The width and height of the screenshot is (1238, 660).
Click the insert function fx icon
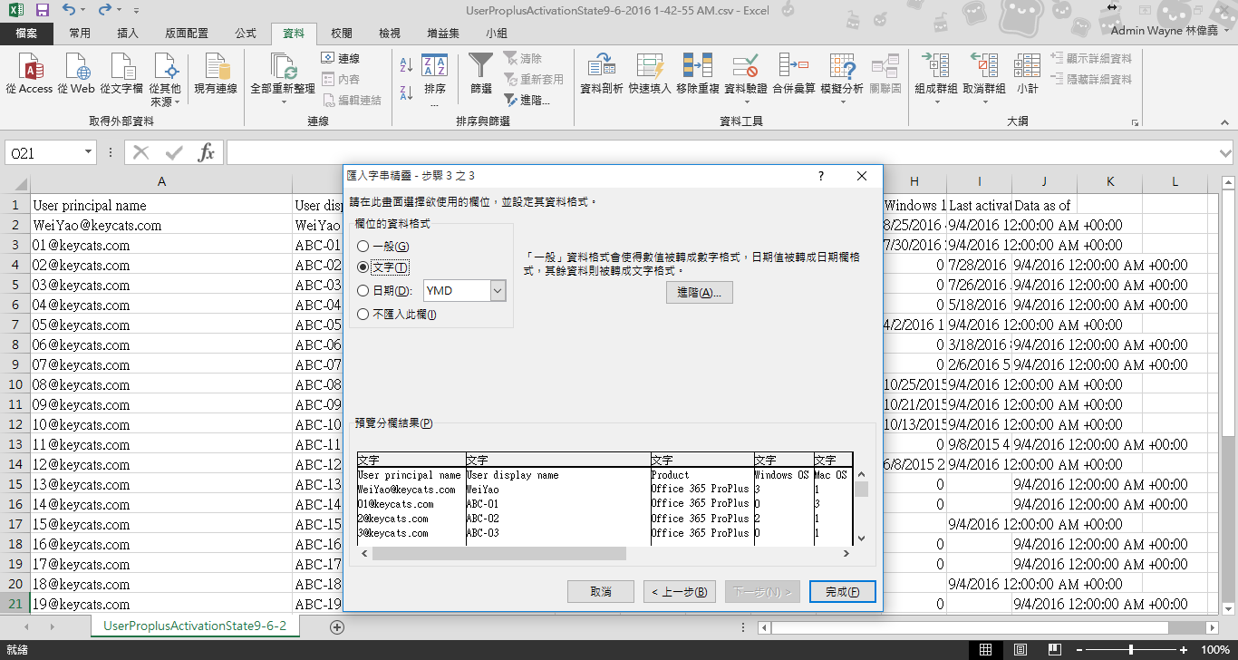(x=207, y=153)
